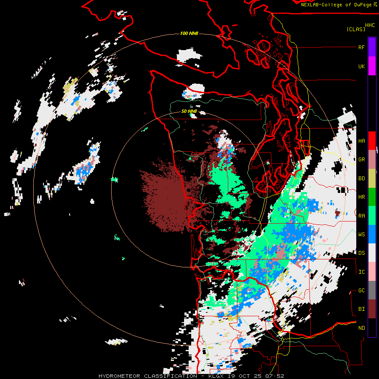The image size is (379, 379).
Task: Click the HA red legend swatch
Action: pyautogui.click(x=372, y=140)
